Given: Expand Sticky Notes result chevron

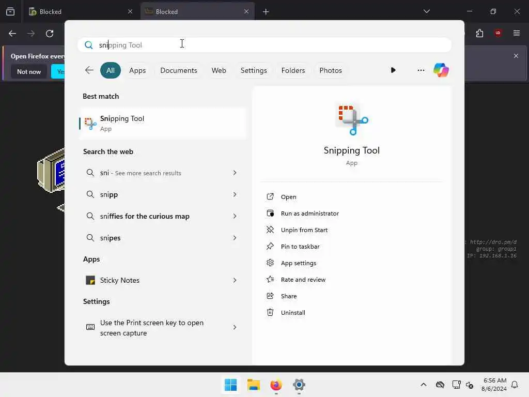Looking at the screenshot, I should (x=235, y=280).
